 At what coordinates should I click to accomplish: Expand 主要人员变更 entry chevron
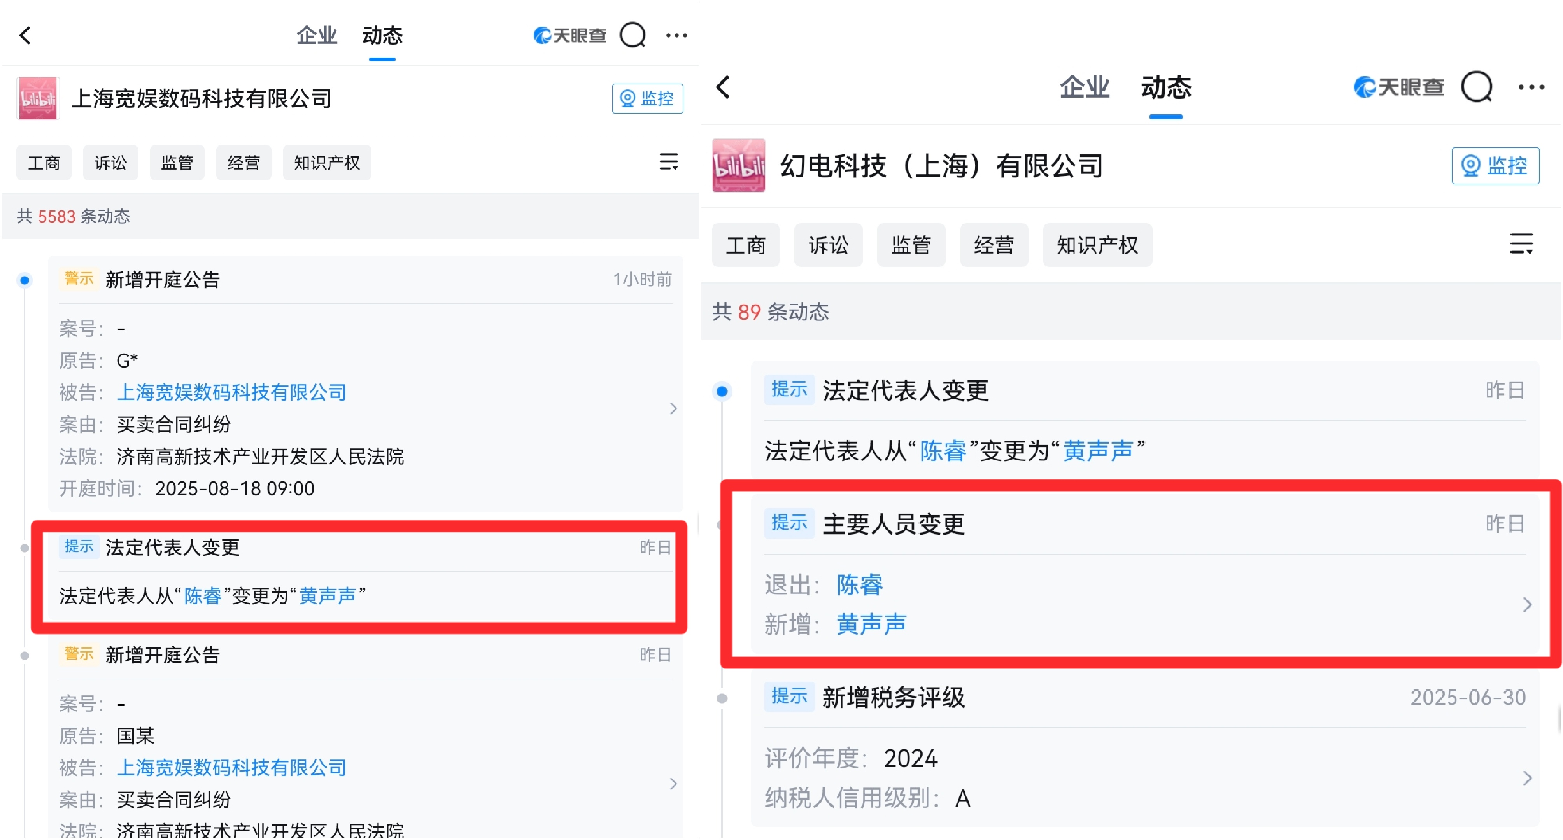pyautogui.click(x=1527, y=605)
